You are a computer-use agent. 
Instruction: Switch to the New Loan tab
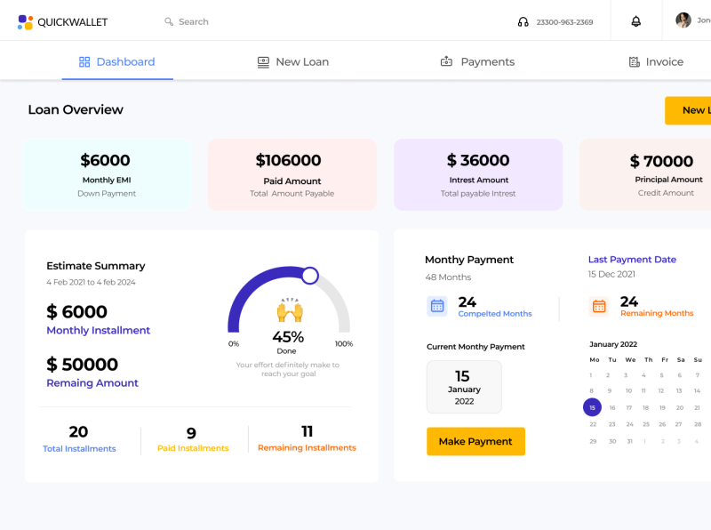(292, 62)
